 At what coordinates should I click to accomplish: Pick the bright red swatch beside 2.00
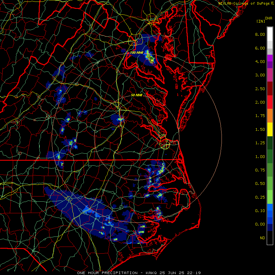coord(270,102)
